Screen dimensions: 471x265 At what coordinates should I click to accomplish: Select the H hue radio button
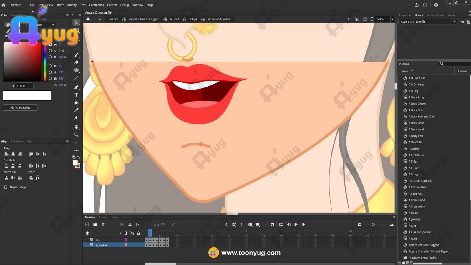tap(50, 44)
